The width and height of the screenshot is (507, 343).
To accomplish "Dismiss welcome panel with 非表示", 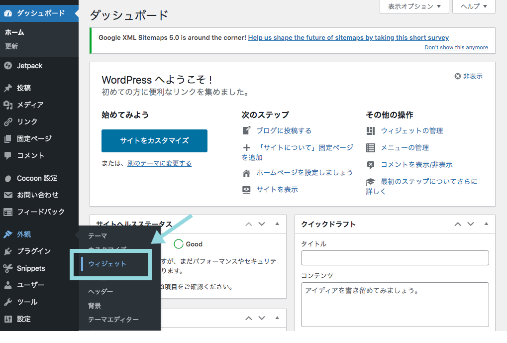I will (469, 76).
